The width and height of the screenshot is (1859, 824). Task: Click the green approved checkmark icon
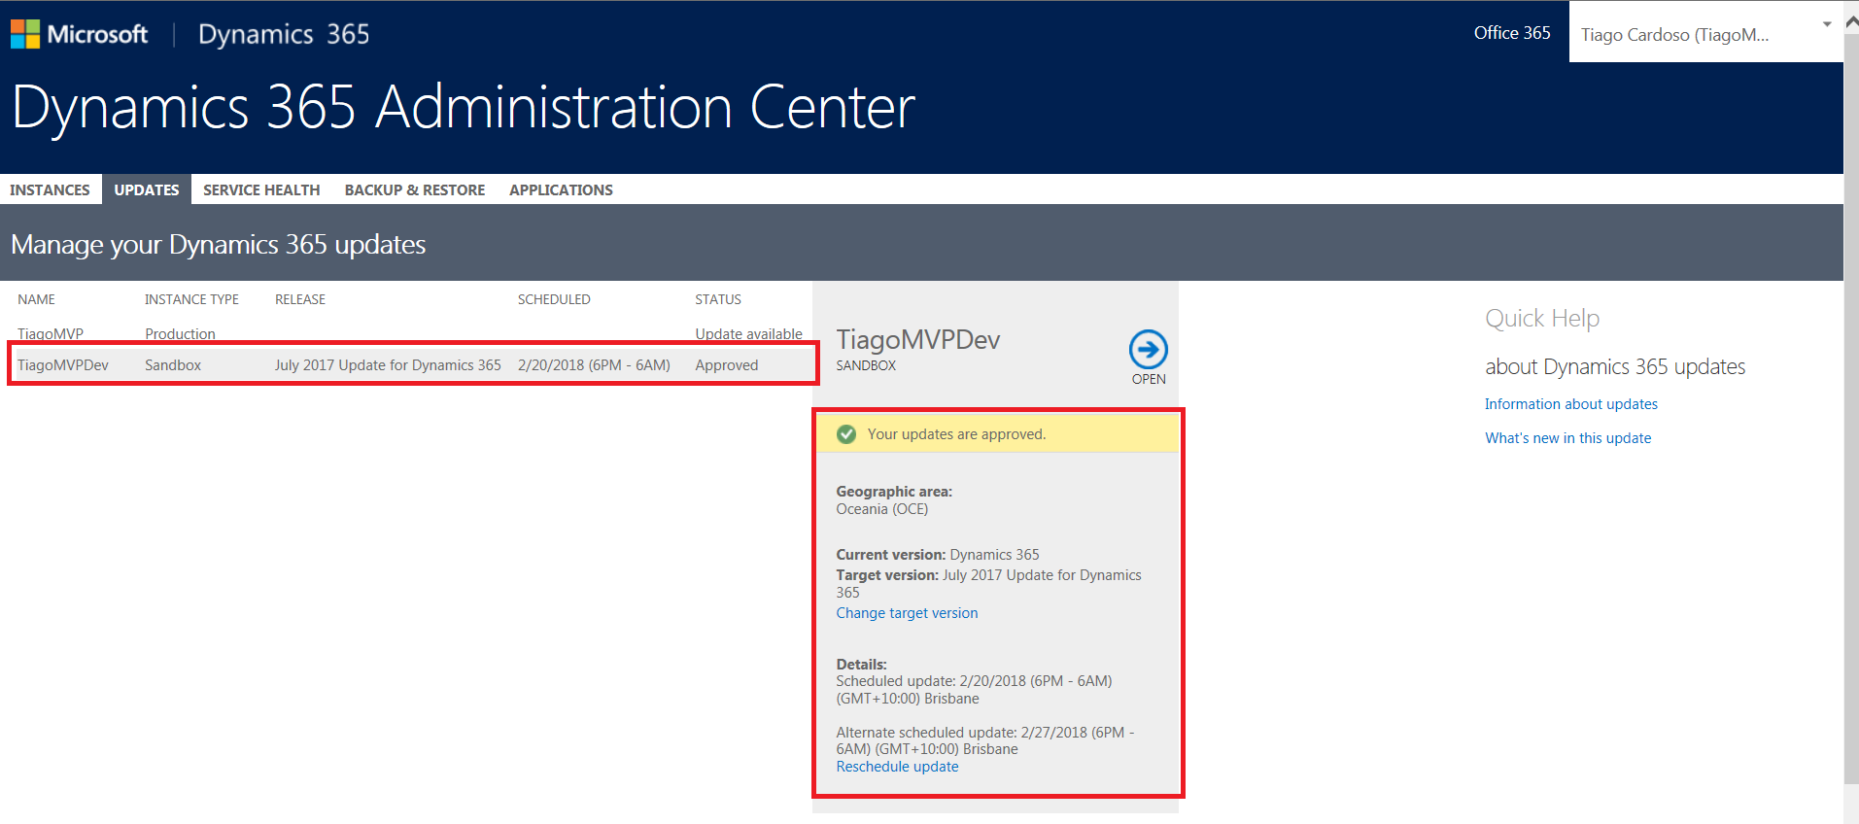(846, 434)
